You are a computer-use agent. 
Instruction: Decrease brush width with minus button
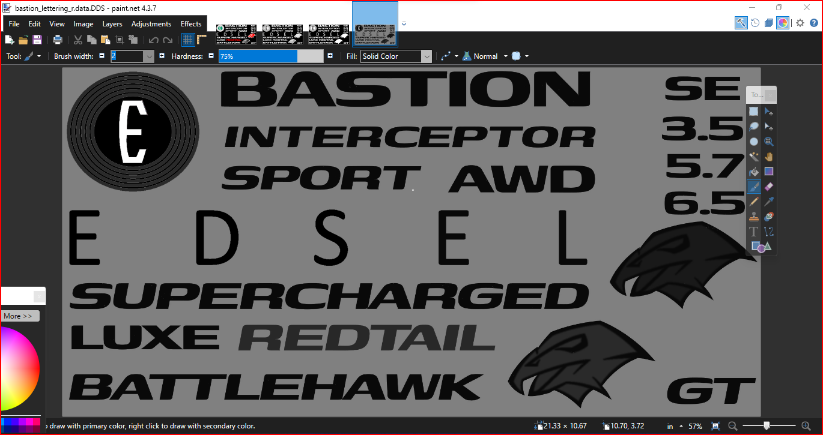click(x=102, y=56)
